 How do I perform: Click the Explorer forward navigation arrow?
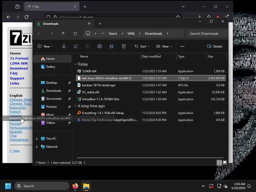pos(51,33)
